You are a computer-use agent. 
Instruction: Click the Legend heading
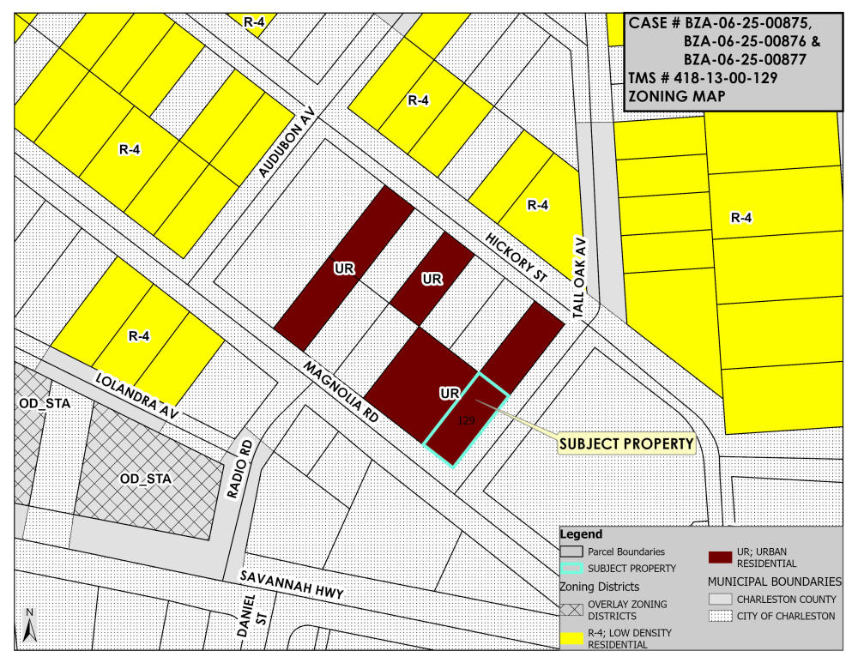(581, 534)
